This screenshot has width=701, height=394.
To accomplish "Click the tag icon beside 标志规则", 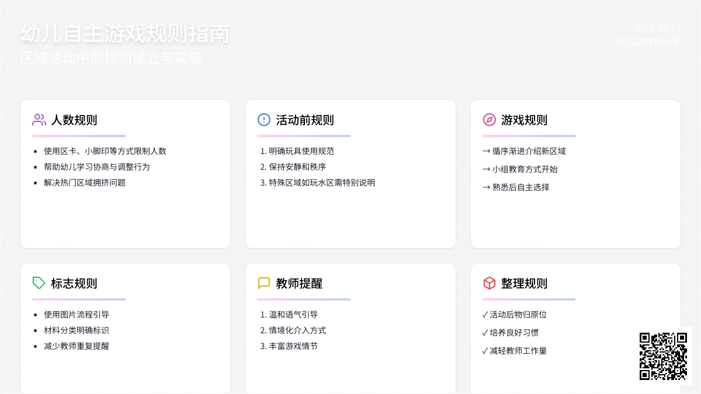I will (39, 283).
